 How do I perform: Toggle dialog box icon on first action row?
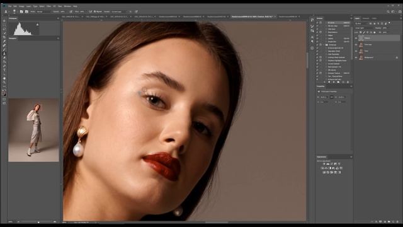(x=321, y=23)
